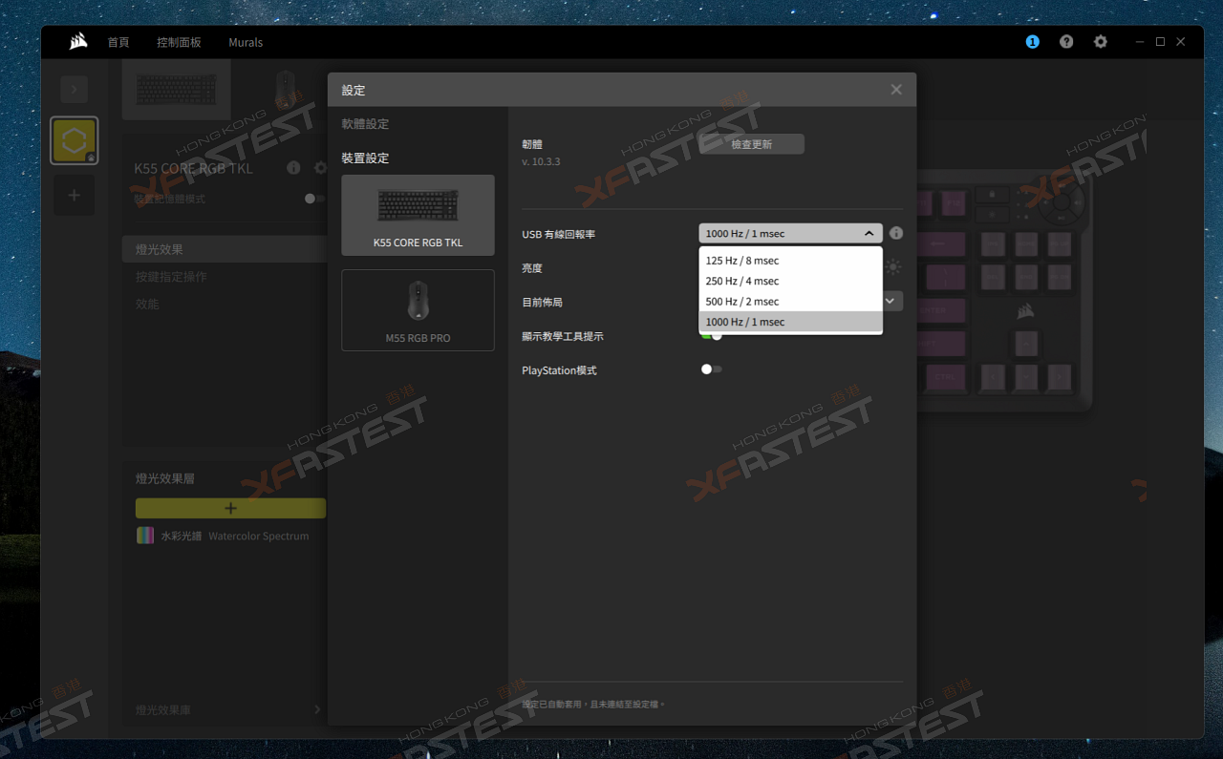The width and height of the screenshot is (1223, 759).
Task: Choose 250 Hz / 4 msec option
Action: (790, 281)
